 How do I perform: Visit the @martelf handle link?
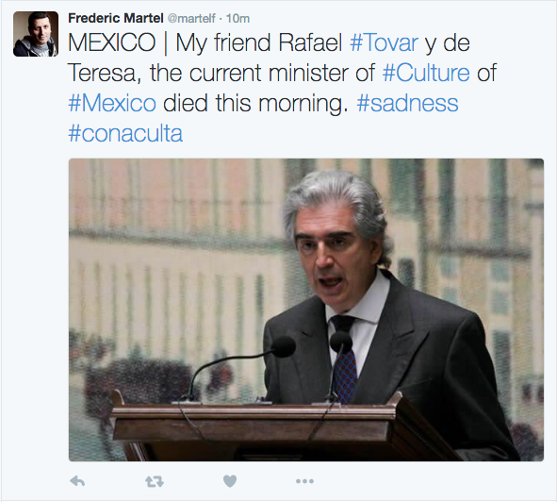coord(191,18)
